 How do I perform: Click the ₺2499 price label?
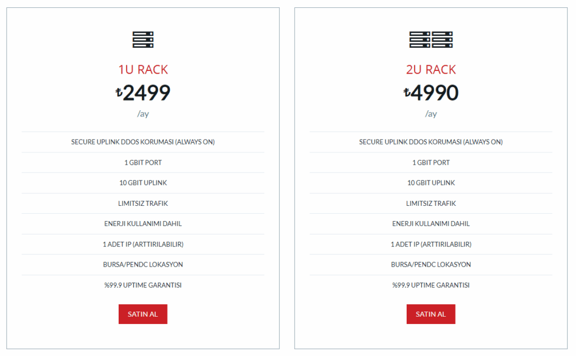tap(142, 92)
